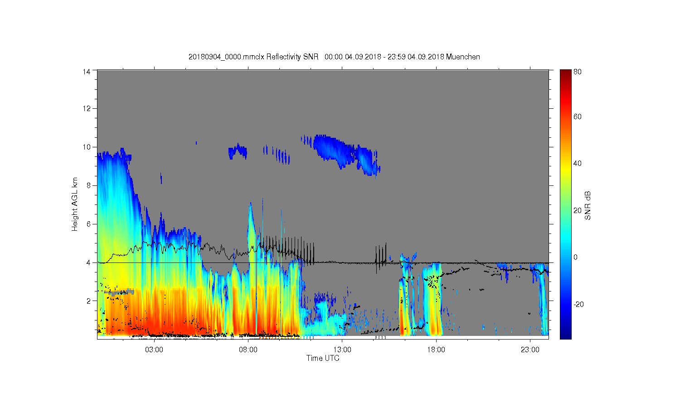Click the 23:00 time tick label
This screenshot has width=680, height=408.
pyautogui.click(x=530, y=350)
